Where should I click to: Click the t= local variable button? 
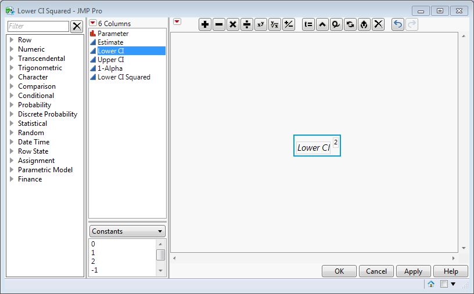308,24
